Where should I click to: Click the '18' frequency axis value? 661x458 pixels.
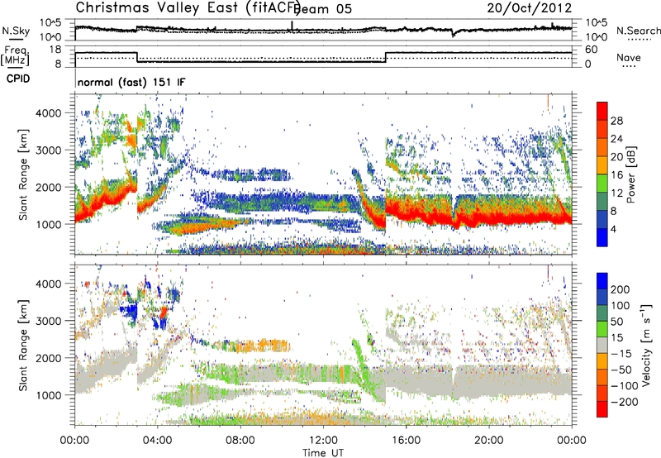[x=55, y=50]
